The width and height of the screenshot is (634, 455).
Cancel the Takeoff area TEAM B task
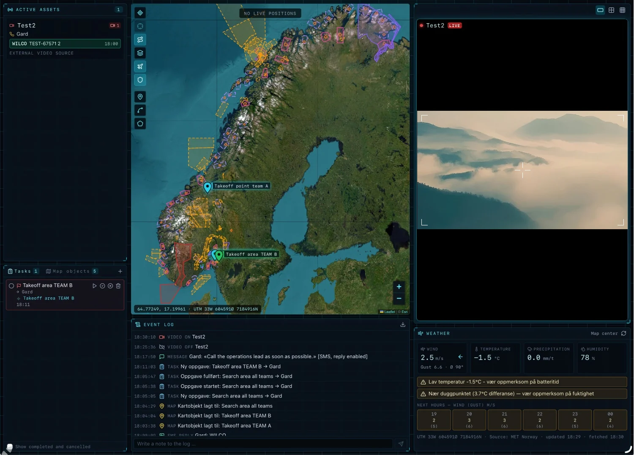pyautogui.click(x=110, y=286)
